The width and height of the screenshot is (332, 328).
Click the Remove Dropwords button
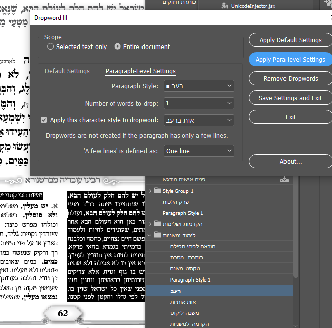[x=290, y=78]
